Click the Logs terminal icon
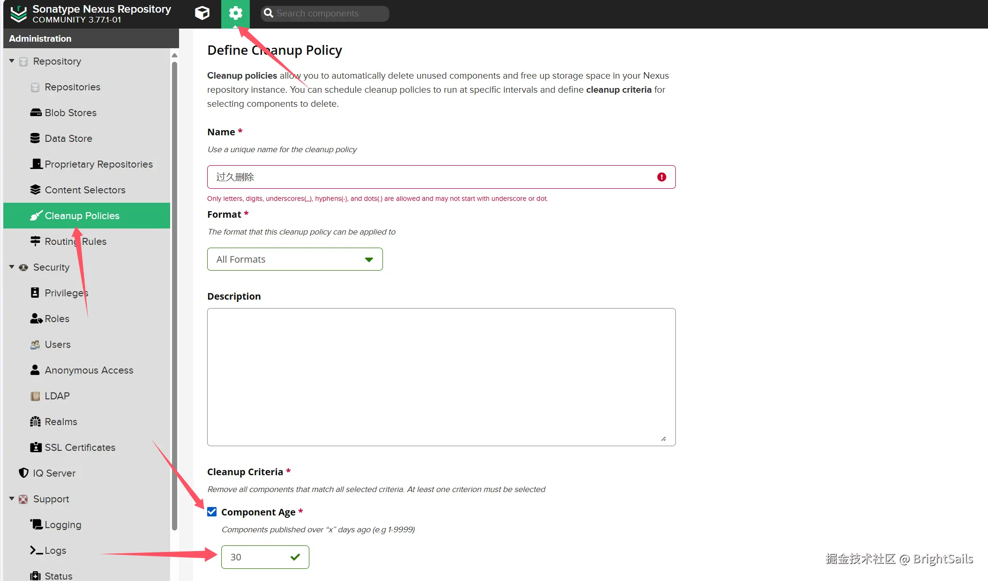 click(37, 550)
